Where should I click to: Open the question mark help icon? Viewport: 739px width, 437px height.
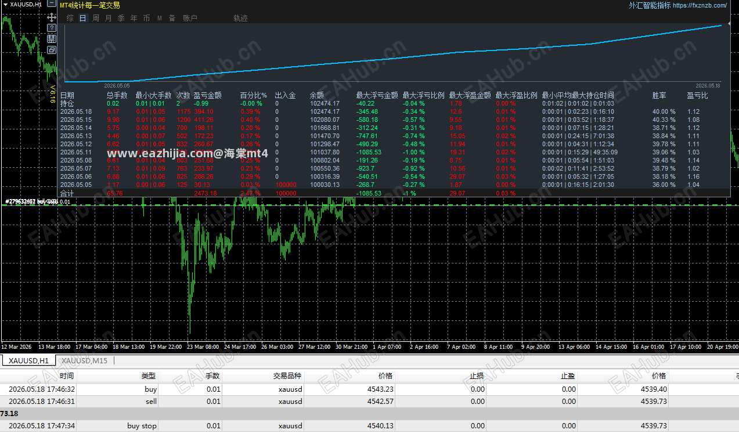[52, 28]
